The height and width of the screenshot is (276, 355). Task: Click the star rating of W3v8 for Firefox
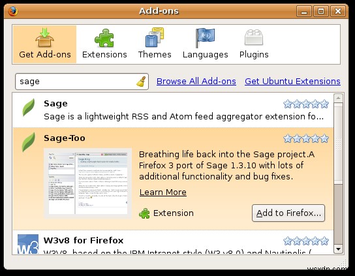click(306, 241)
